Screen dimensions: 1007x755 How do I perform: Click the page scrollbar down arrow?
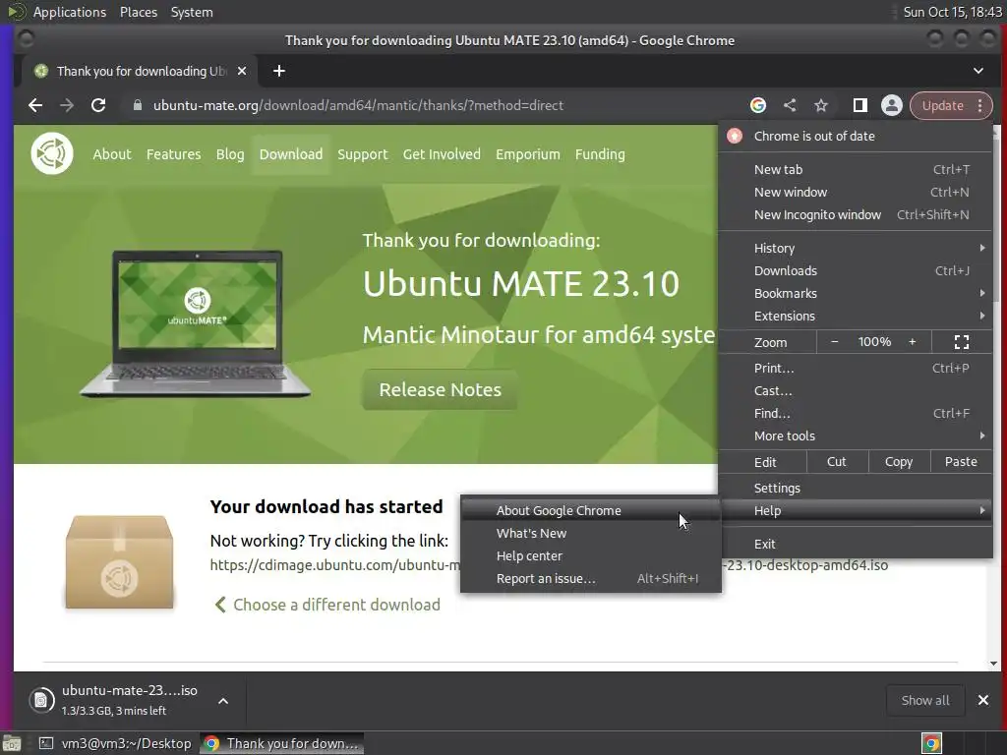point(994,664)
